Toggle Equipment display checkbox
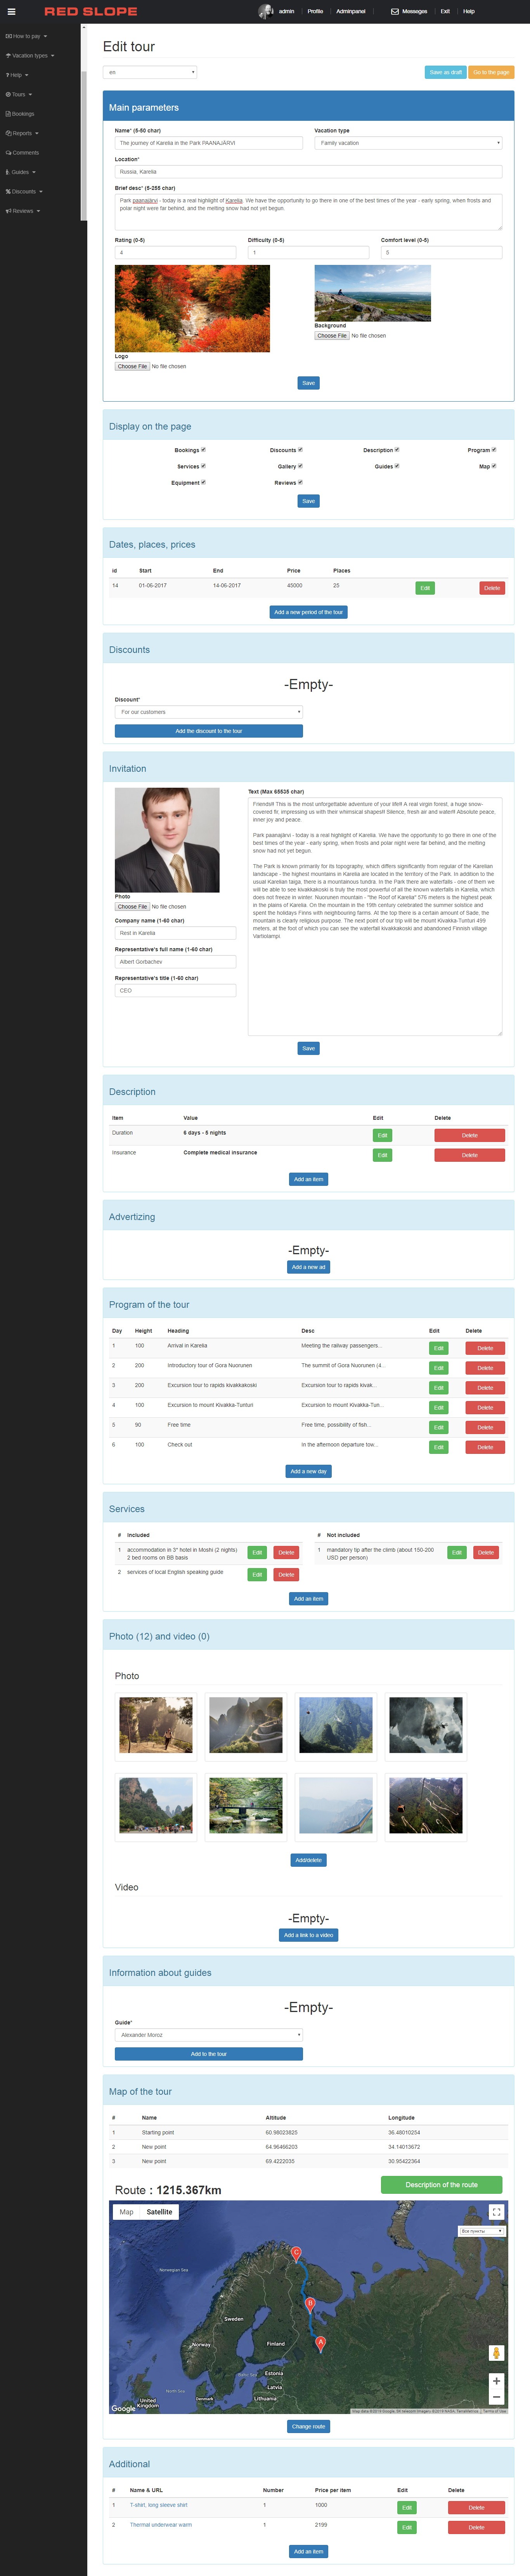Image resolution: width=530 pixels, height=2576 pixels. tap(204, 482)
